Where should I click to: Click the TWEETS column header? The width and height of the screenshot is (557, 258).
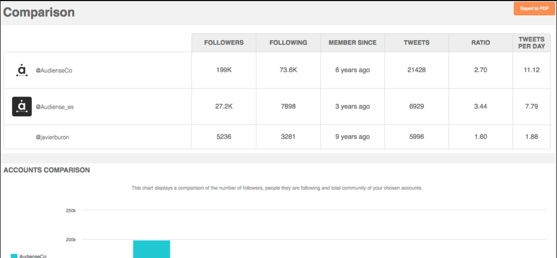pyautogui.click(x=417, y=42)
